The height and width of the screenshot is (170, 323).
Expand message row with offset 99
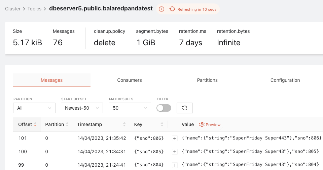click(x=175, y=165)
